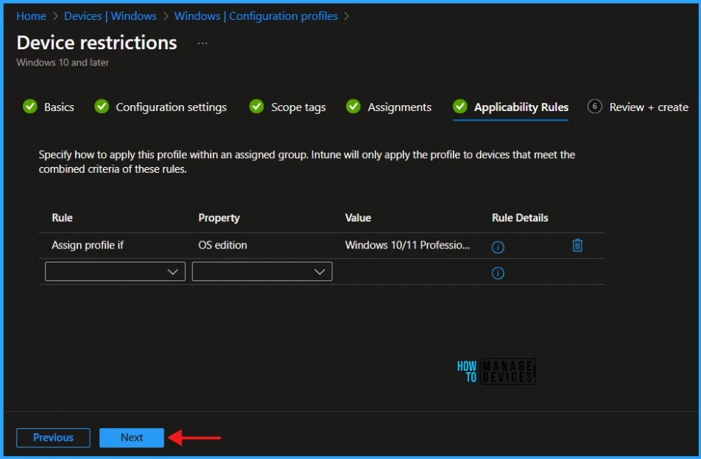Click the Configuration settings checkmark icon

[102, 106]
